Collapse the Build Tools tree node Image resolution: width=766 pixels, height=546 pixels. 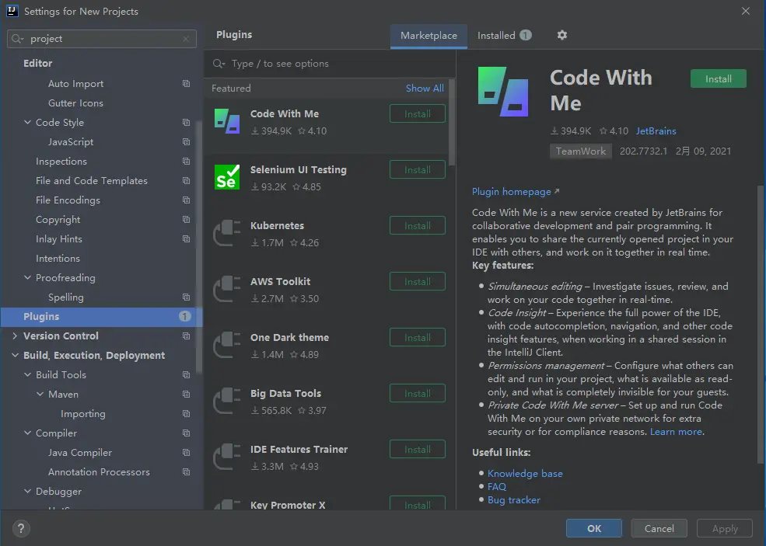click(x=27, y=374)
